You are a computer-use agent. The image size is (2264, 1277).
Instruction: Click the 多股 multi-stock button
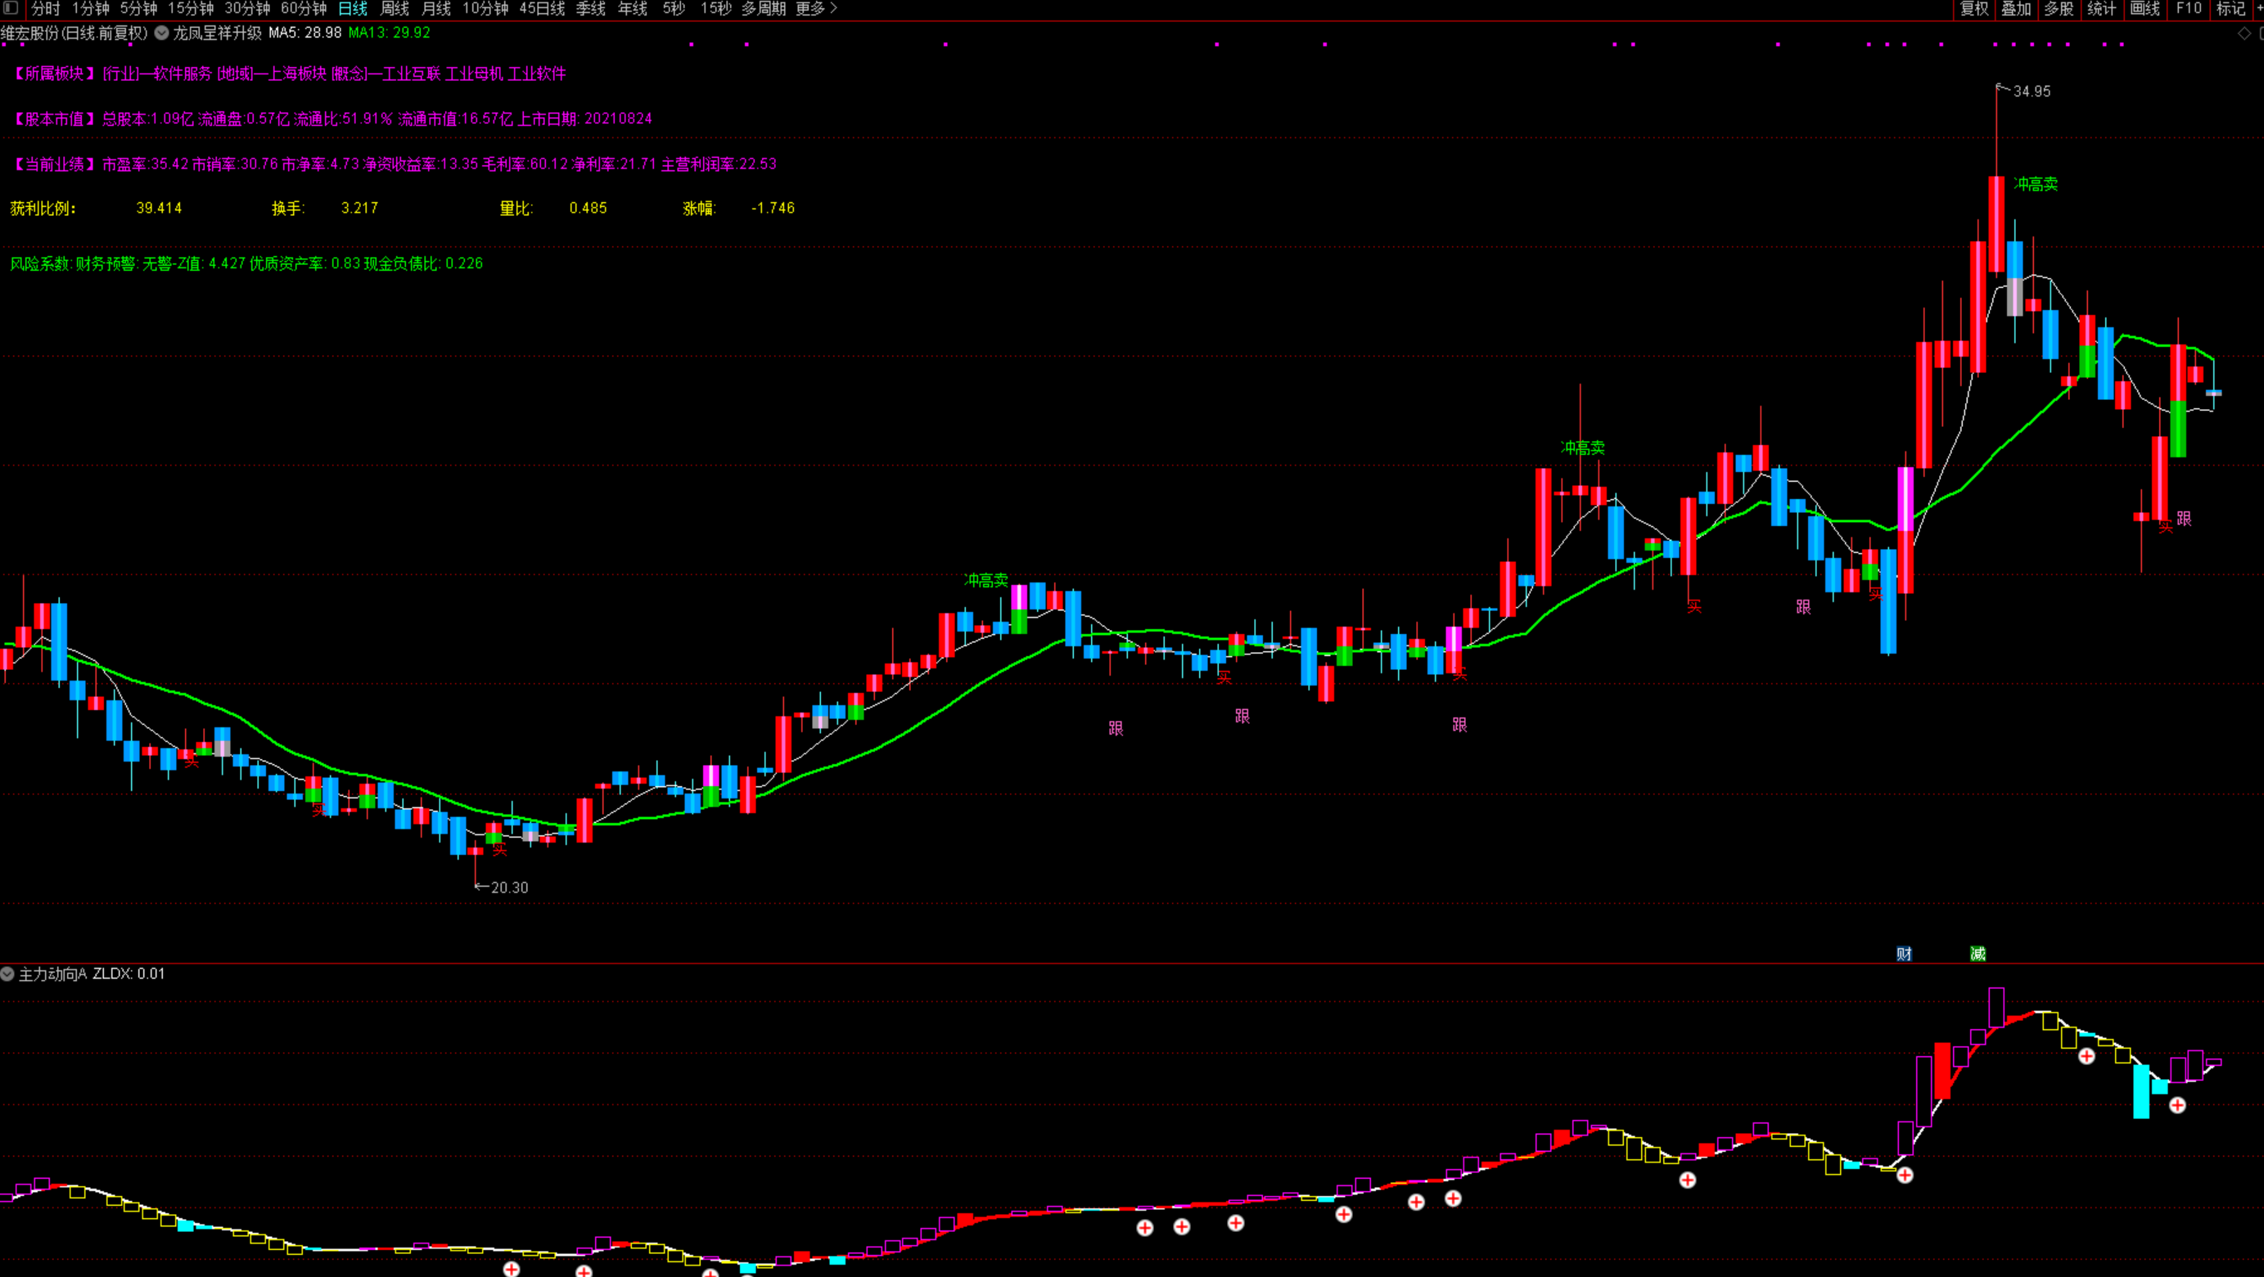[x=2059, y=8]
